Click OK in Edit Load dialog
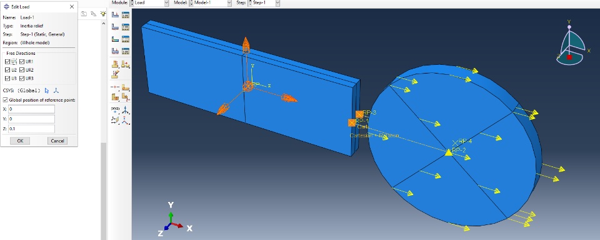Screen dimensions: 600x240 tap(20, 141)
